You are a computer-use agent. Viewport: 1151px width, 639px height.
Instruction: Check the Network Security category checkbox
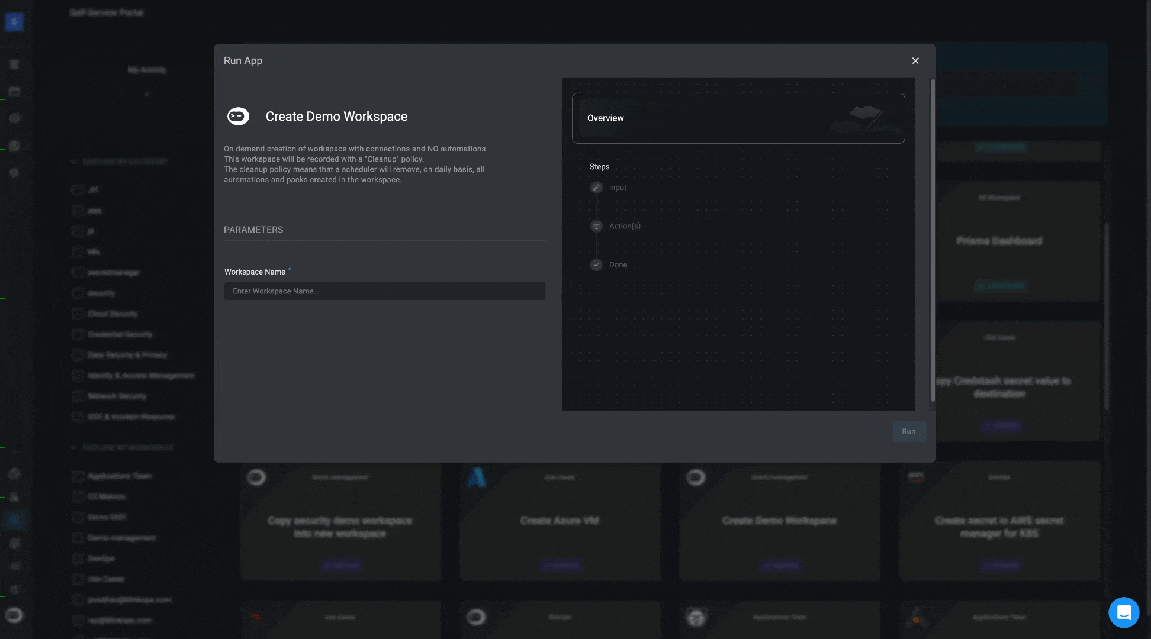point(77,396)
